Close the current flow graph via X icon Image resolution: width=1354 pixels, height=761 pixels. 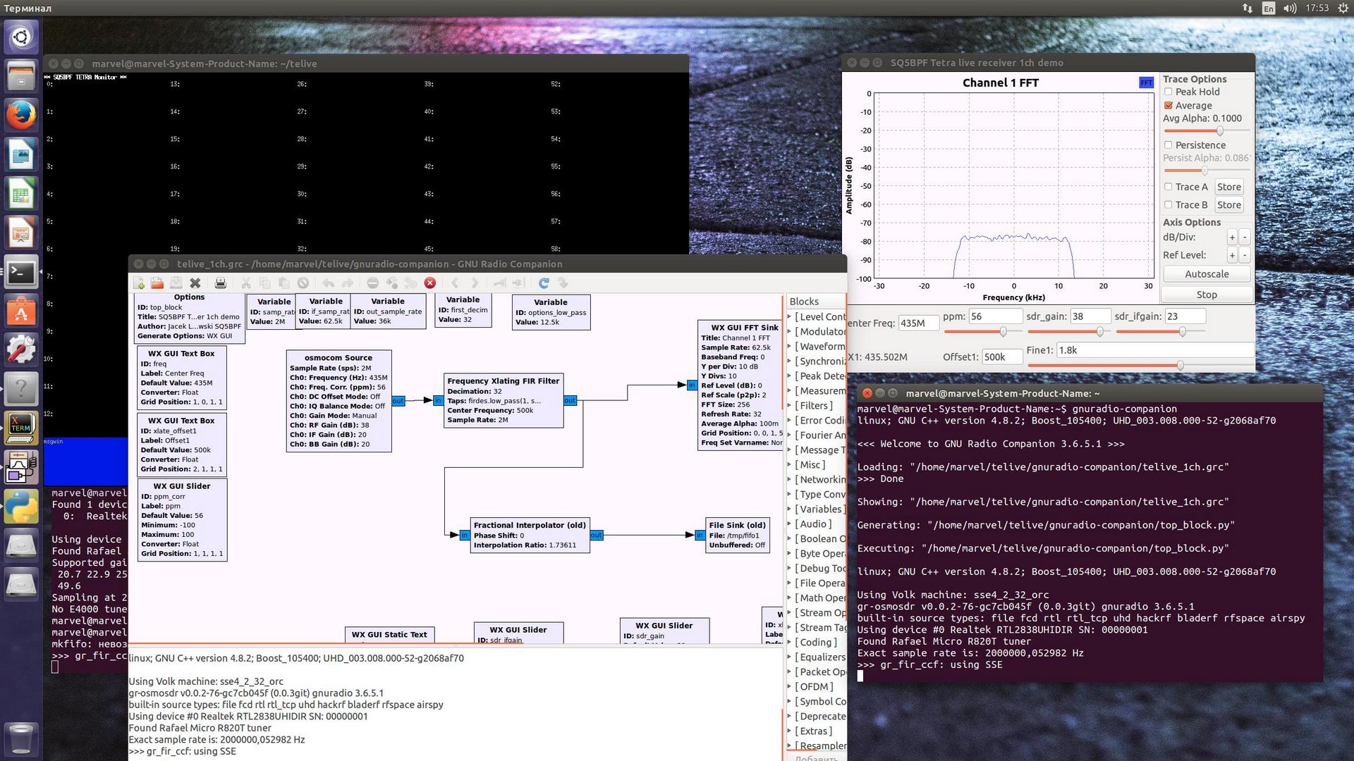click(x=195, y=283)
